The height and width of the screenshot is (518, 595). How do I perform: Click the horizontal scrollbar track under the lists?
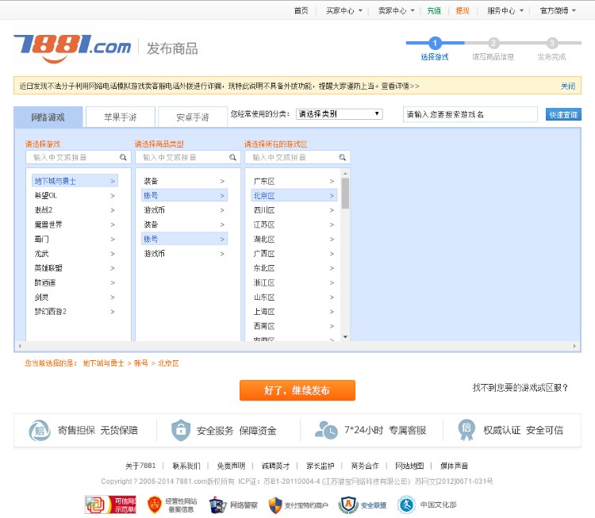click(297, 346)
